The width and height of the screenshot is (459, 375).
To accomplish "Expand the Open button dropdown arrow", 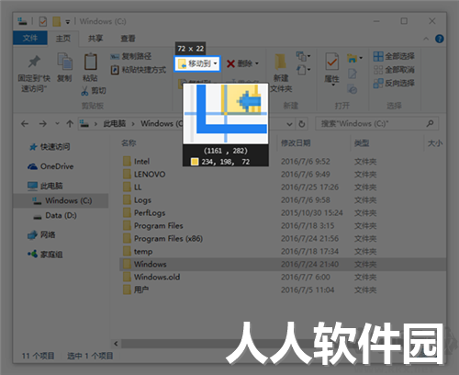I will pyautogui.click(x=361, y=58).
